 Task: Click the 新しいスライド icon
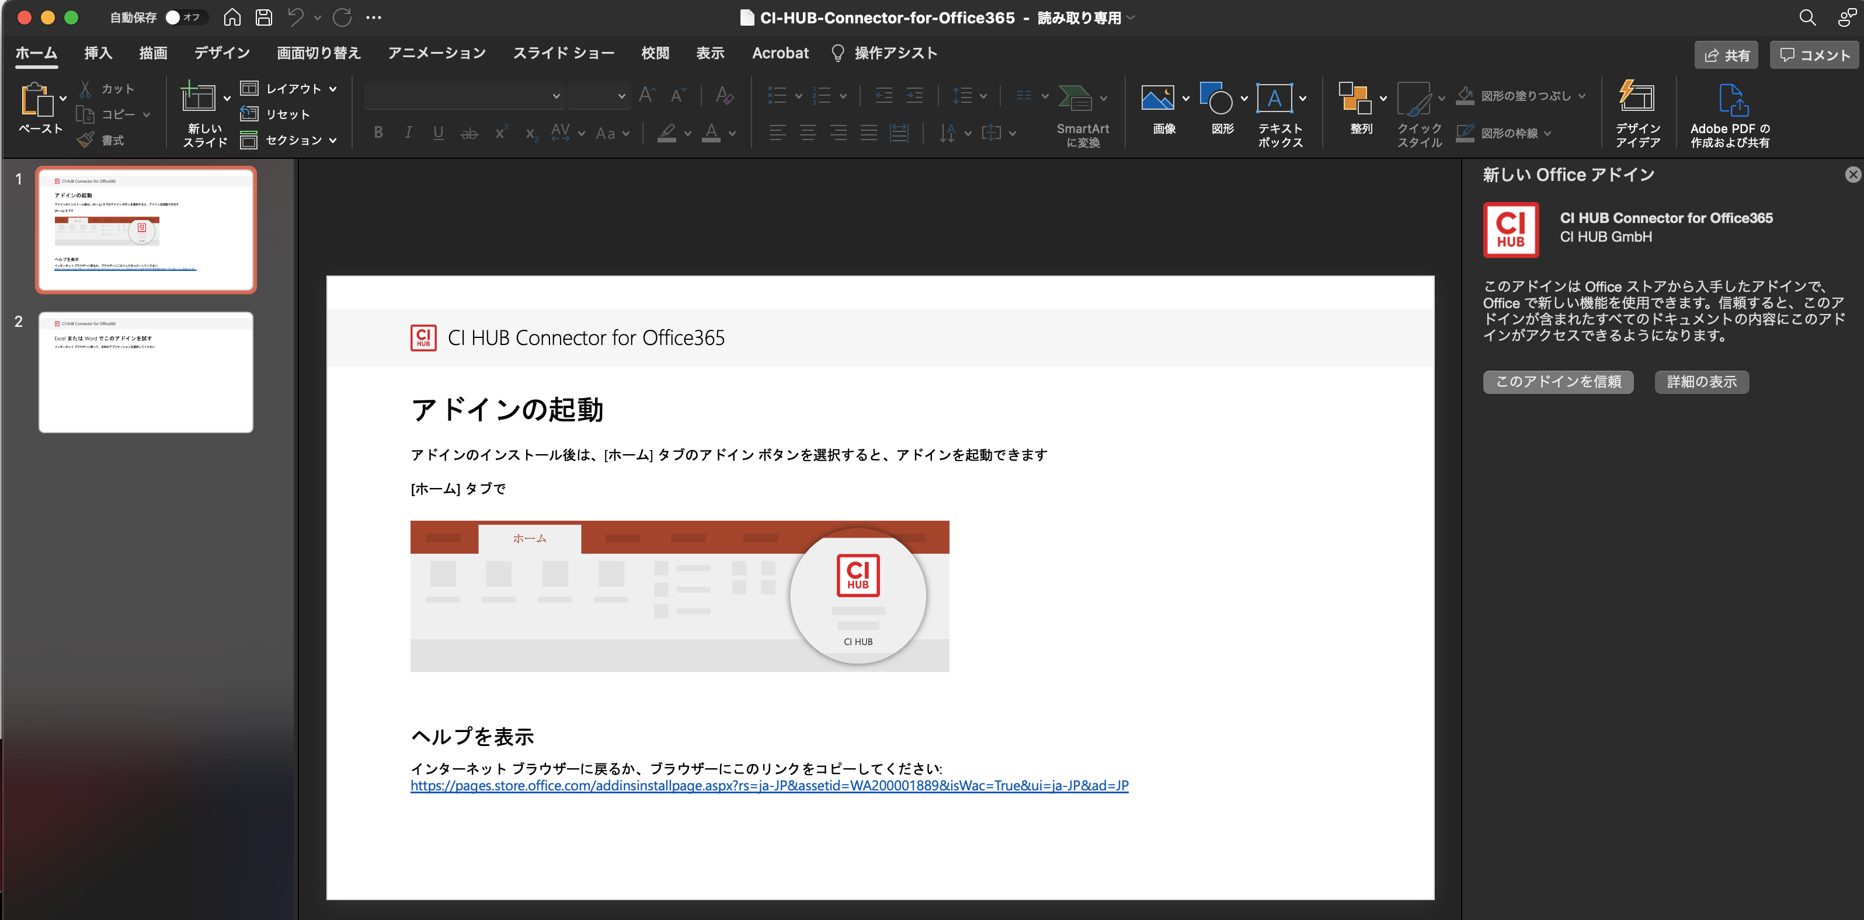(x=197, y=97)
